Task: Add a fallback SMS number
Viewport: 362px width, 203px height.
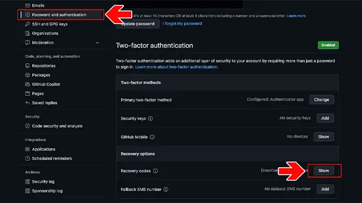Action: click(325, 189)
